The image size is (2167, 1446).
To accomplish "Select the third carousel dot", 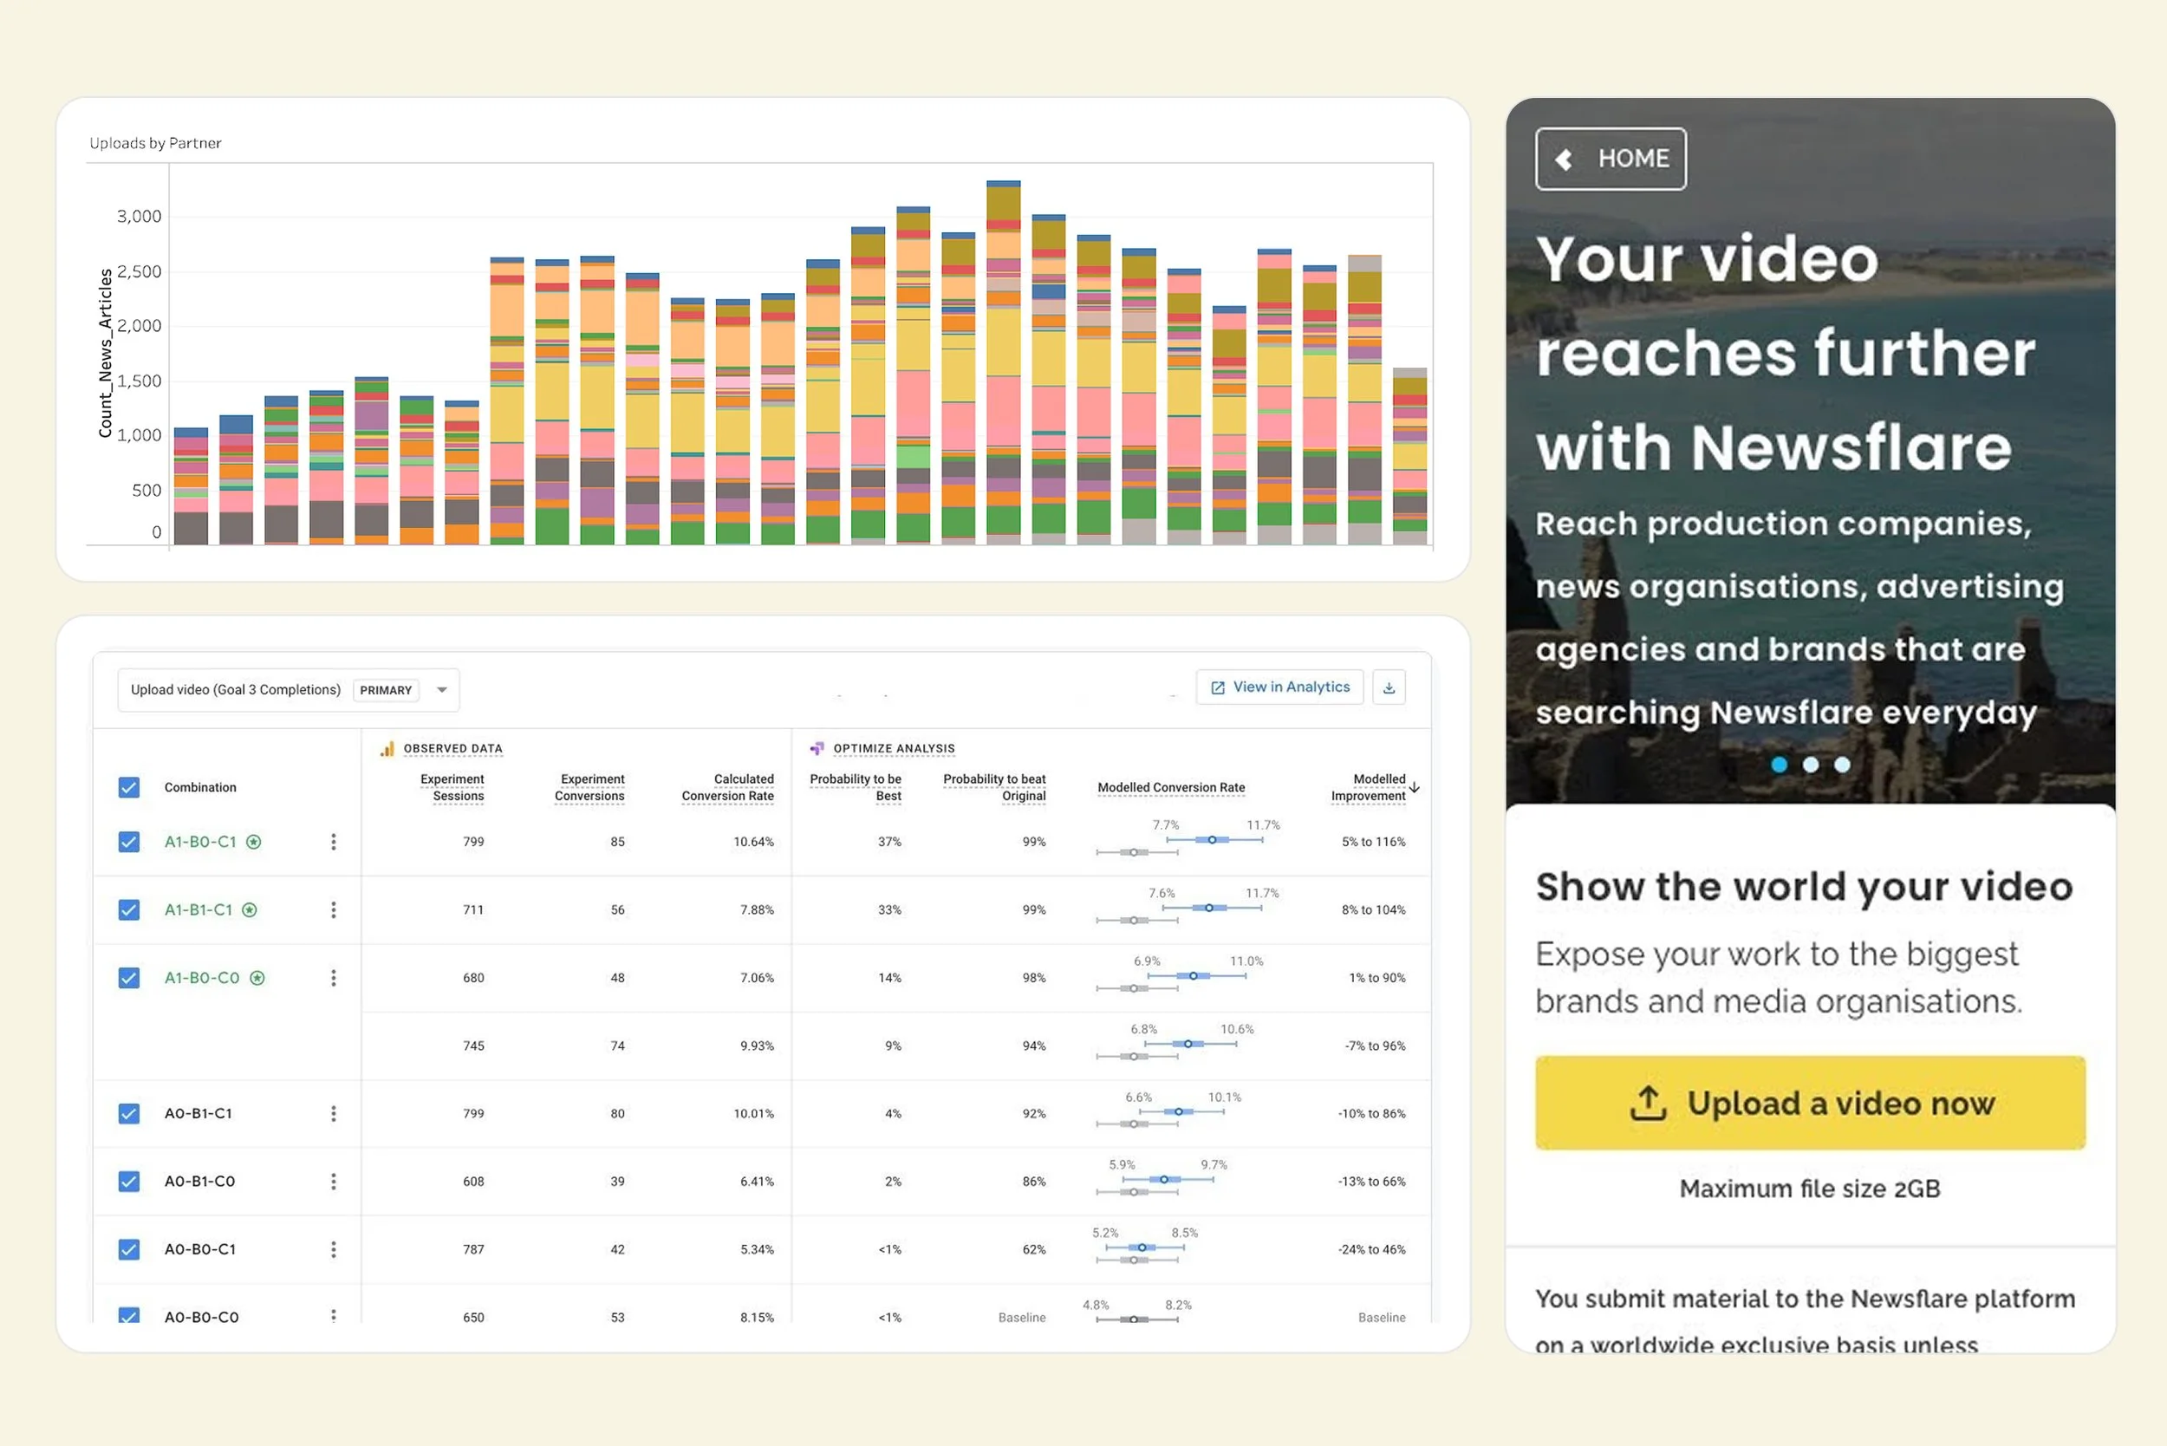I will click(x=1841, y=765).
